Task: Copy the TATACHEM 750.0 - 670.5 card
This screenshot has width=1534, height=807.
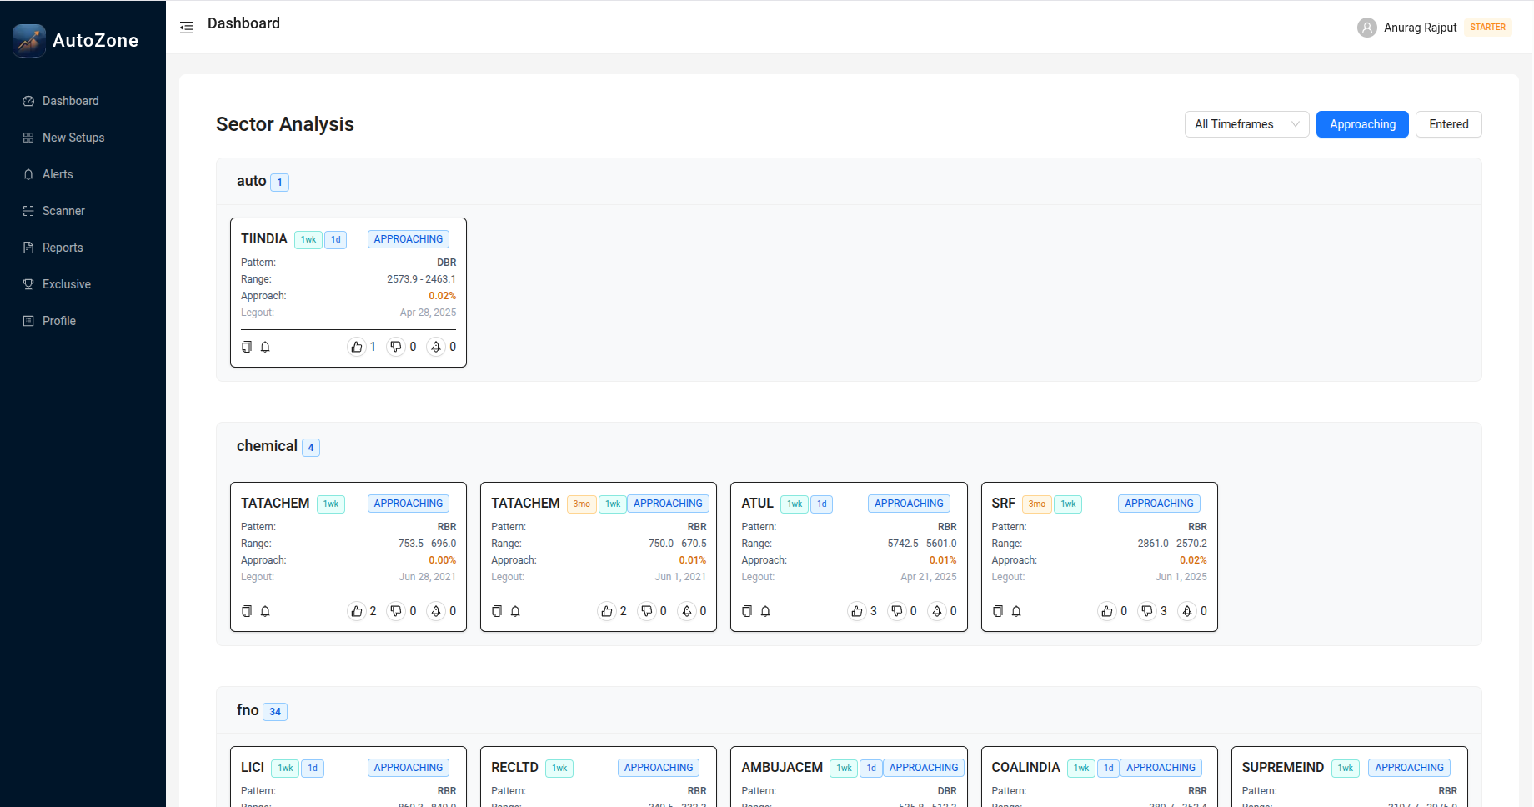Action: [x=497, y=611]
